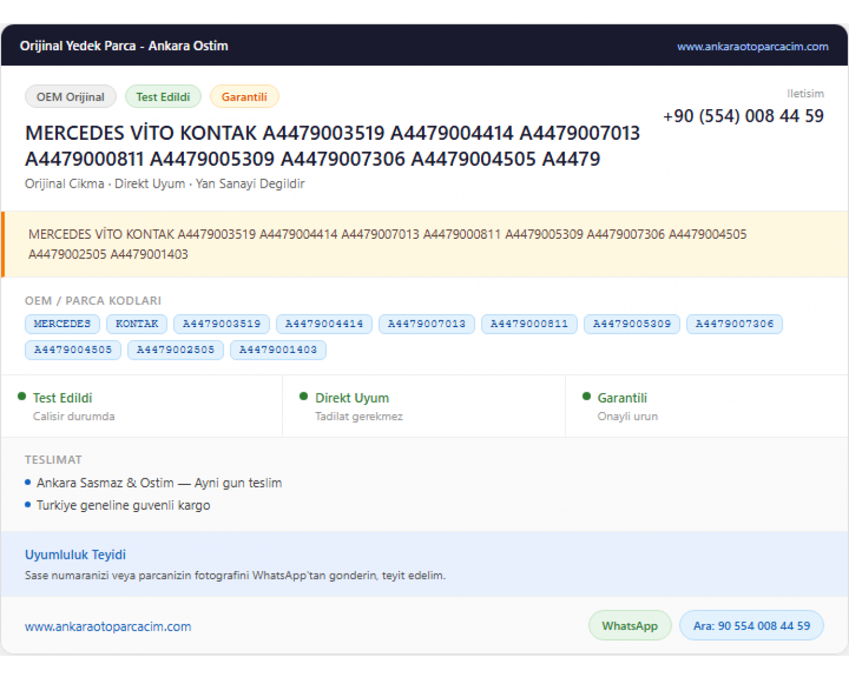Select part code chip A4479001403
This screenshot has height=679, width=849.
278,350
